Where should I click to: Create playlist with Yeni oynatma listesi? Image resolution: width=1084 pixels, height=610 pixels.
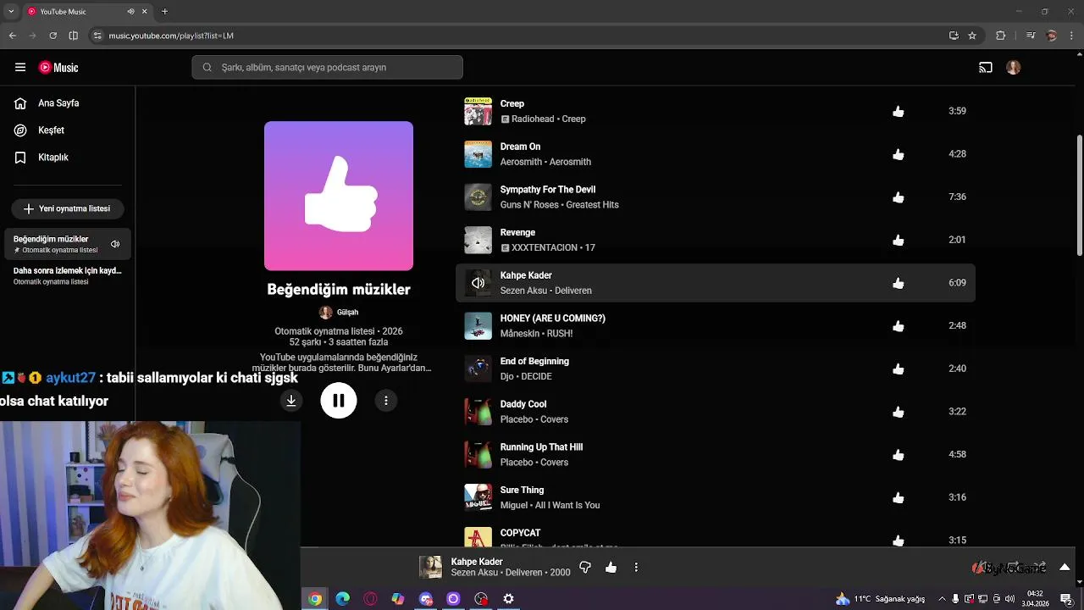pos(68,208)
